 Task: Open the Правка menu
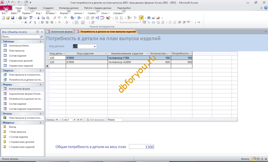(27, 13)
